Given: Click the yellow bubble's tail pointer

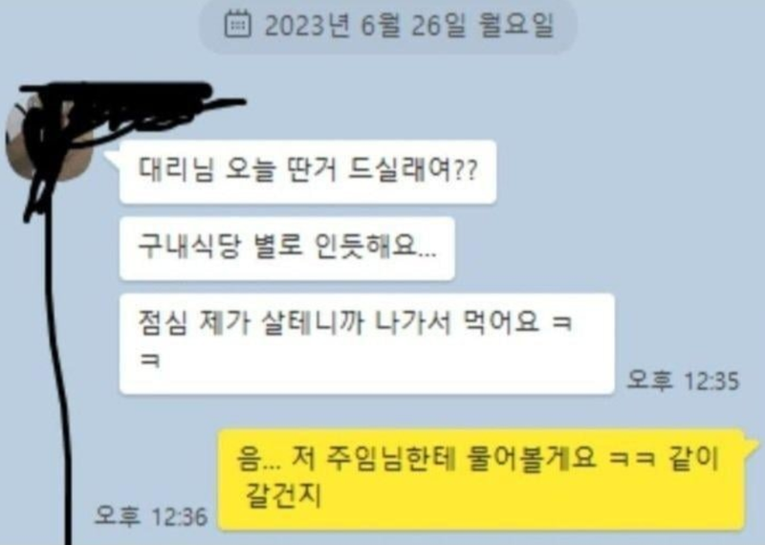Looking at the screenshot, I should tap(752, 442).
